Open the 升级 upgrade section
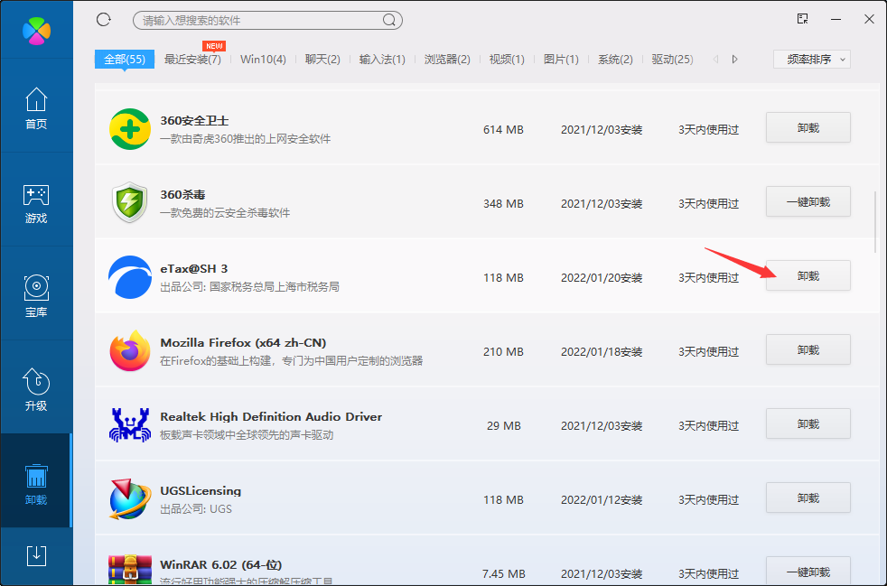The image size is (887, 586). [x=36, y=390]
